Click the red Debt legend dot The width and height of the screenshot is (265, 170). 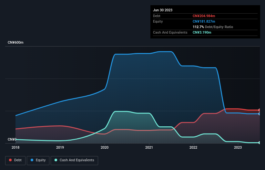(10, 160)
